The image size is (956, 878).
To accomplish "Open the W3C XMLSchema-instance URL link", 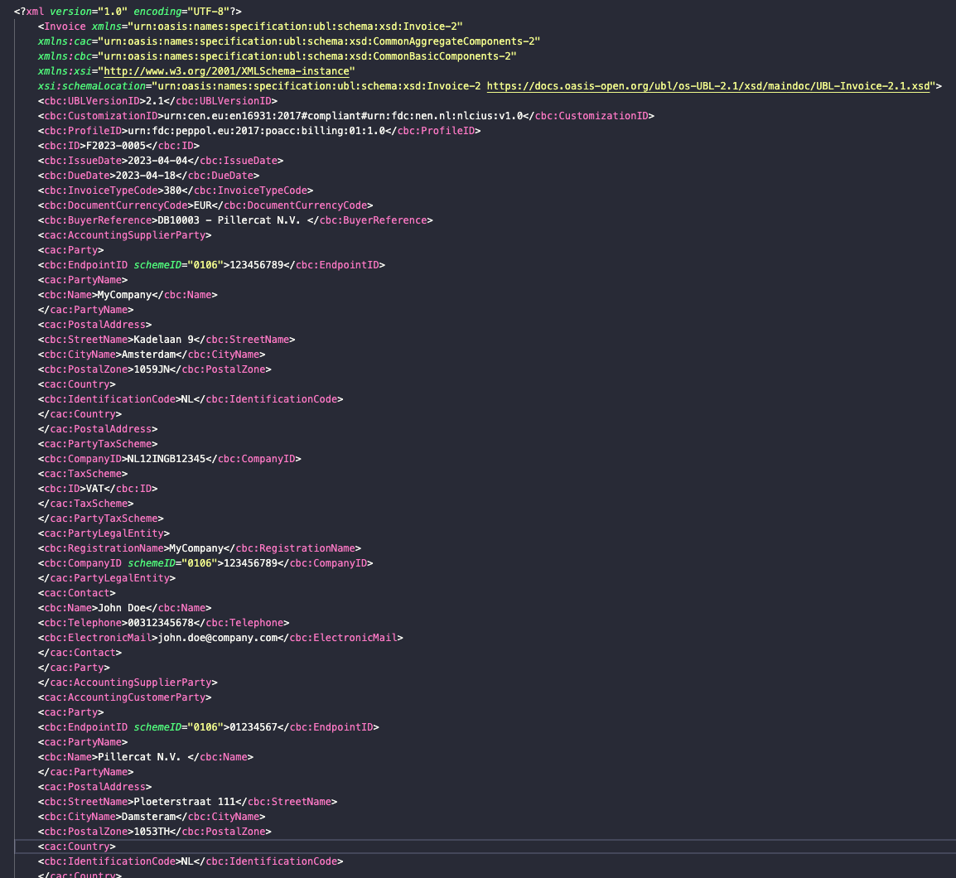I will (x=229, y=71).
